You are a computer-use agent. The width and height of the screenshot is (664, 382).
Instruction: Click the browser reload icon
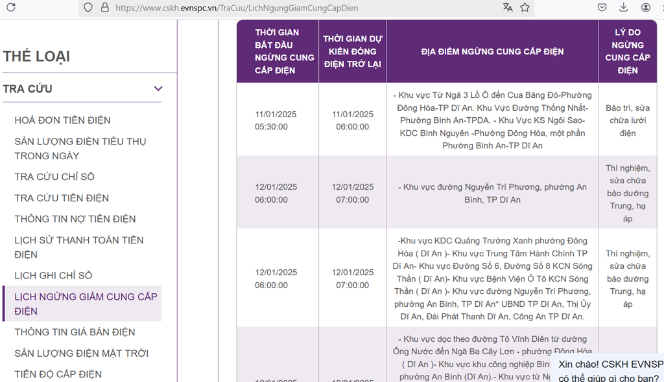click(10, 8)
